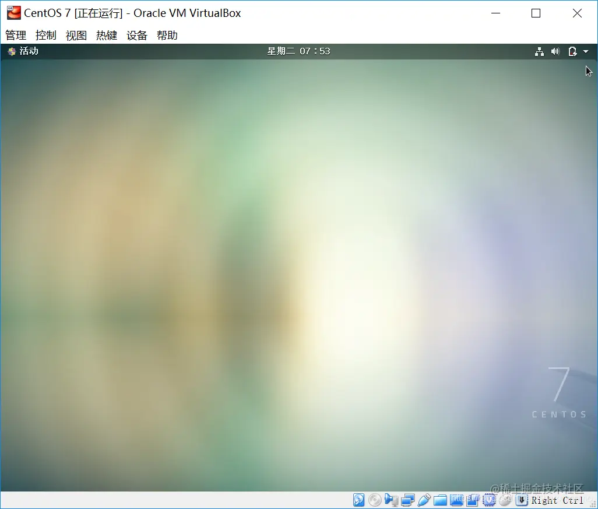Open the 热键 menu

point(107,36)
